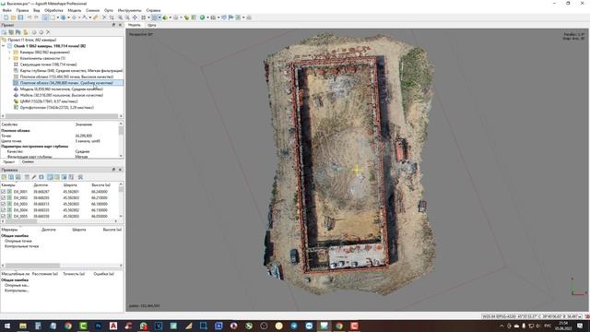This screenshot has height=332, width=590.
Task: Click the Reset view crosshair icon
Action: (135, 18)
